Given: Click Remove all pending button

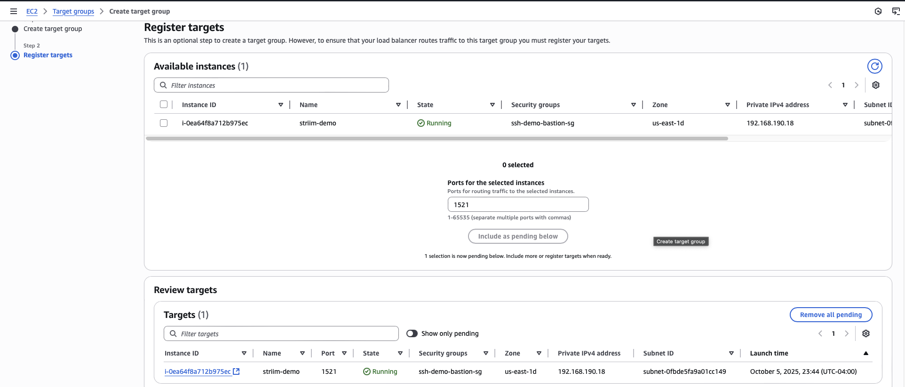Looking at the screenshot, I should click(830, 315).
